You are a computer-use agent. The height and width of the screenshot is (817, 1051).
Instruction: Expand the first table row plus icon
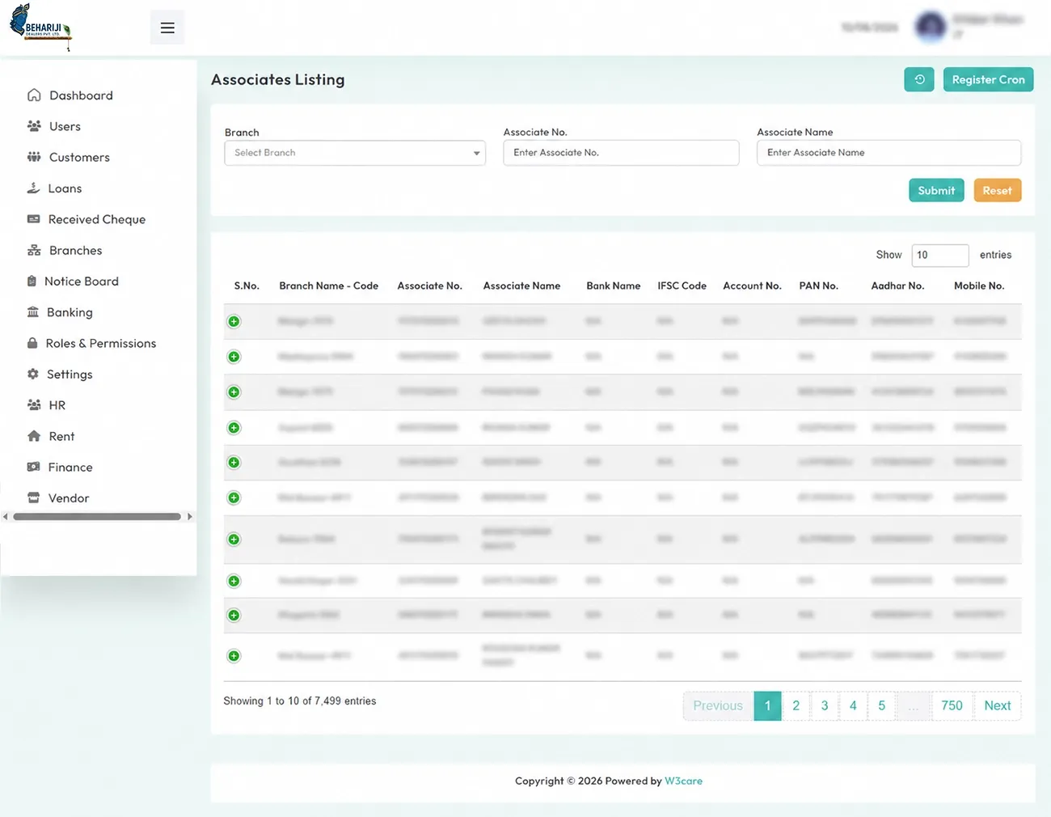pyautogui.click(x=234, y=322)
